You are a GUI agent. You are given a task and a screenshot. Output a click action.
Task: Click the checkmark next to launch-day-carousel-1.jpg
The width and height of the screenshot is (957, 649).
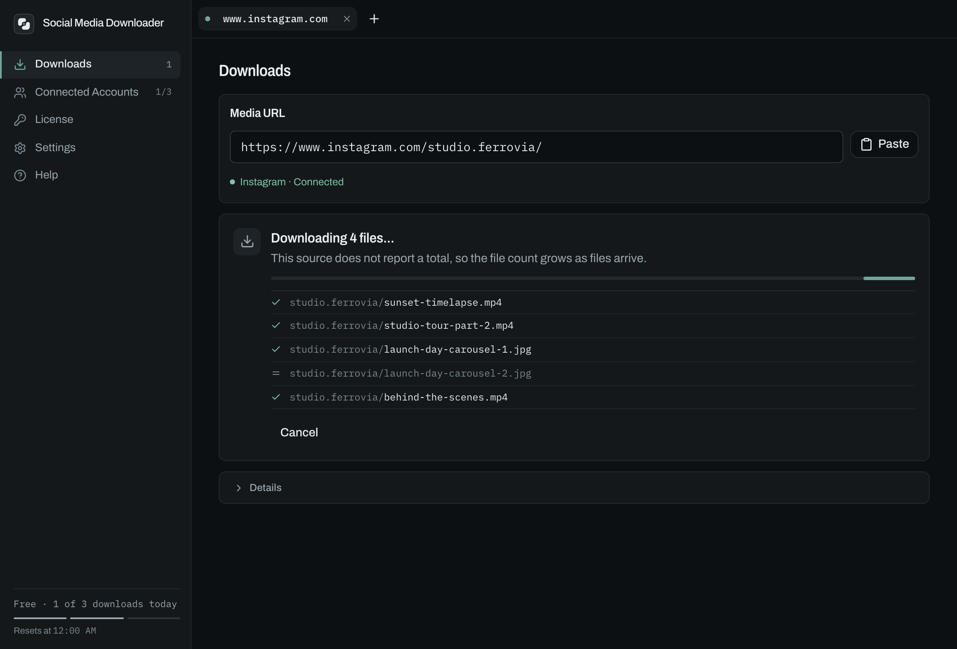276,349
